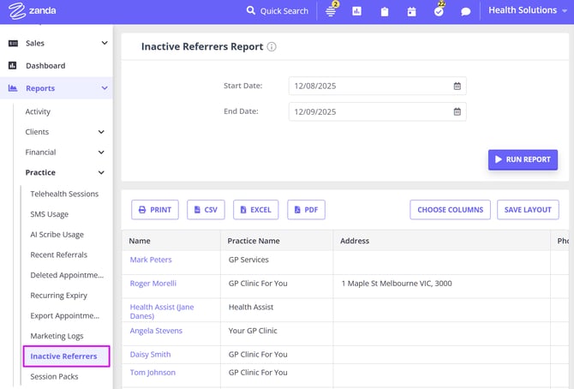This screenshot has width=574, height=389.
Task: Expand the Clients report submenu
Action: [101, 132]
